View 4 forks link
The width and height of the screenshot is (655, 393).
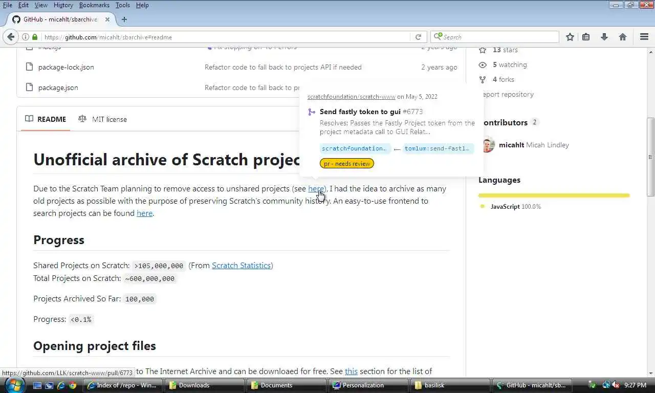pyautogui.click(x=504, y=79)
